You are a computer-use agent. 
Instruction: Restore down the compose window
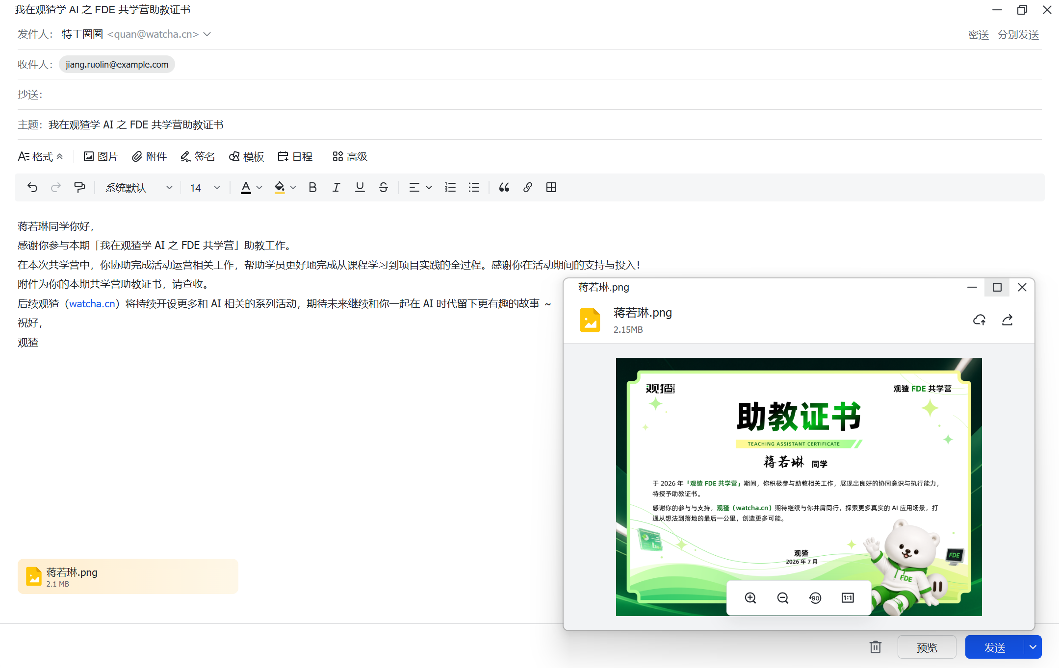(1022, 10)
